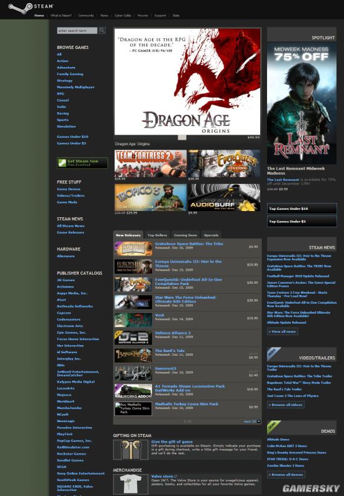The height and width of the screenshot is (496, 344).
Task: Open the Team Fortress 2 thumbnail
Action: 150,163
